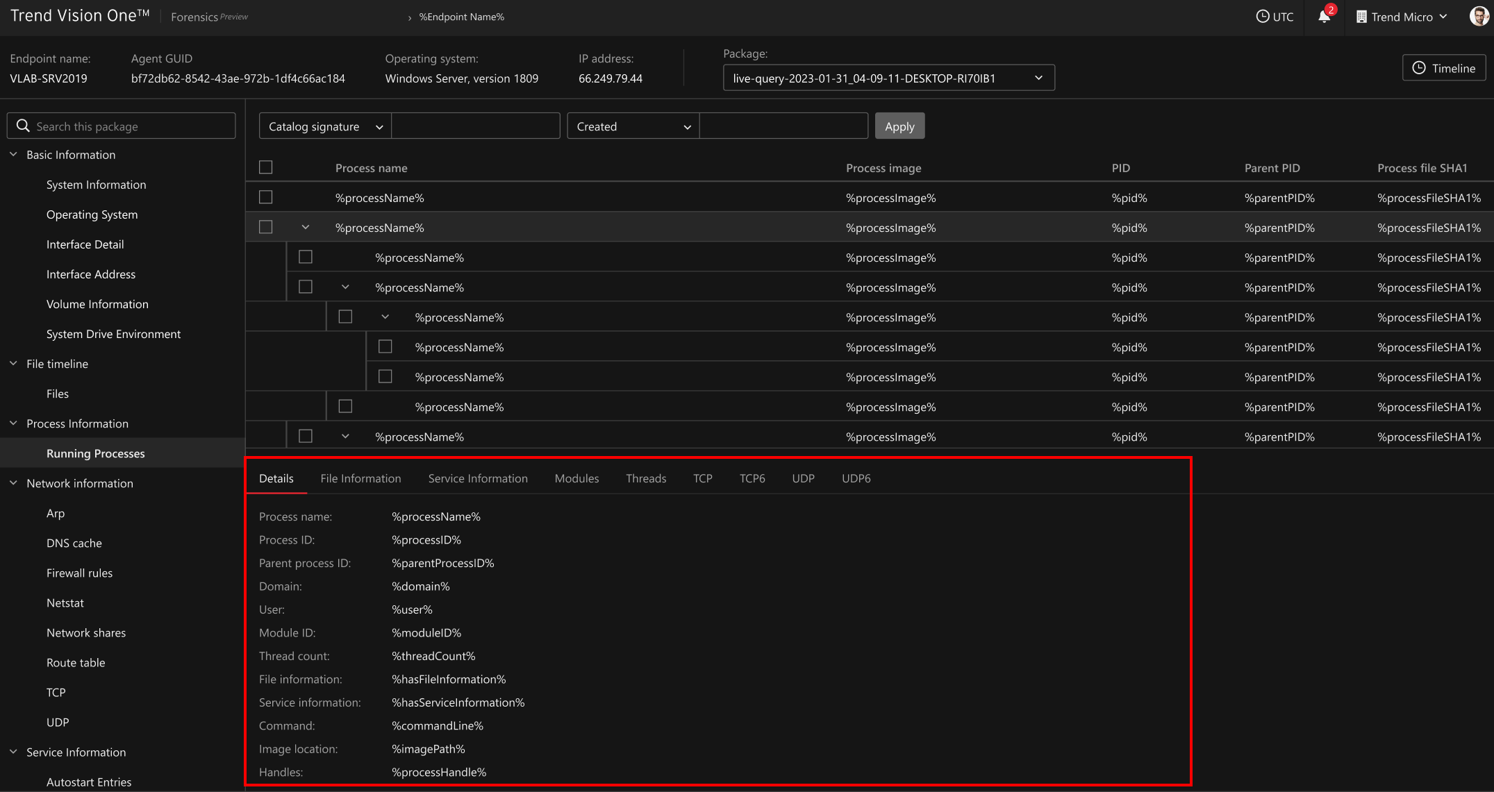Open the Catalog signature filter dropdown
Image resolution: width=1494 pixels, height=792 pixels.
tap(324, 126)
